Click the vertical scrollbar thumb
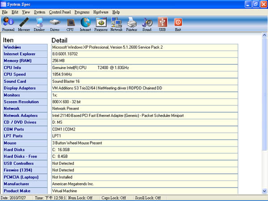 pyautogui.click(x=264, y=94)
